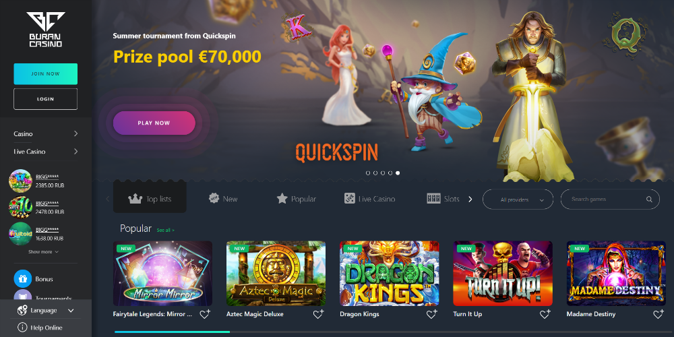
Task: Select the Slots category tab
Action: point(443,199)
